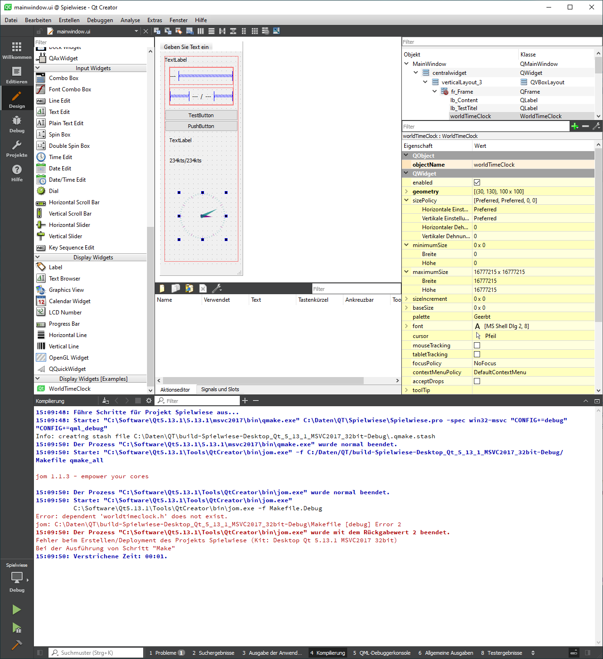This screenshot has width=603, height=659.
Task: Open the Hilfe mode
Action: [x=16, y=173]
